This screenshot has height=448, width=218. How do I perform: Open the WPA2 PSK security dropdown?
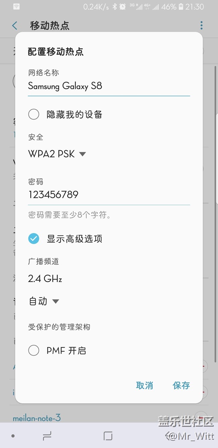tap(57, 154)
